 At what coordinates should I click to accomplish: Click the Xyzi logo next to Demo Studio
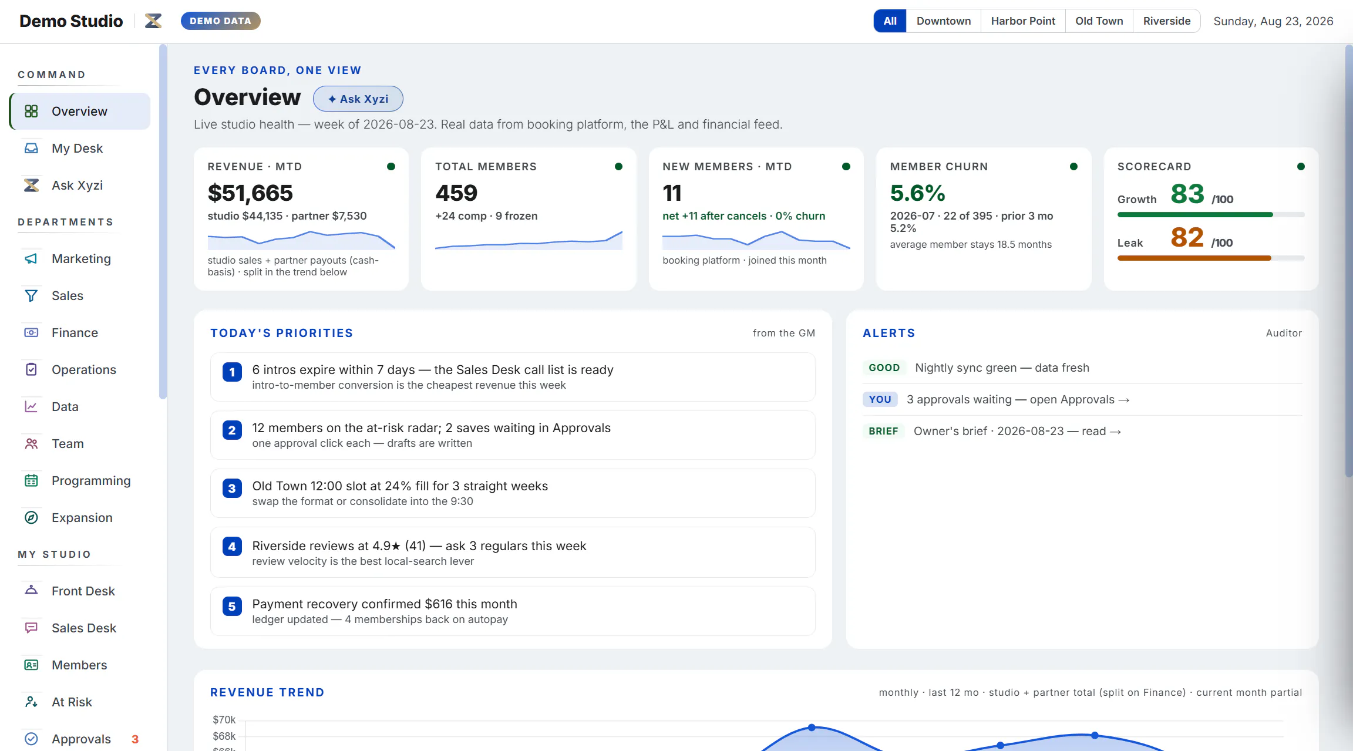153,21
